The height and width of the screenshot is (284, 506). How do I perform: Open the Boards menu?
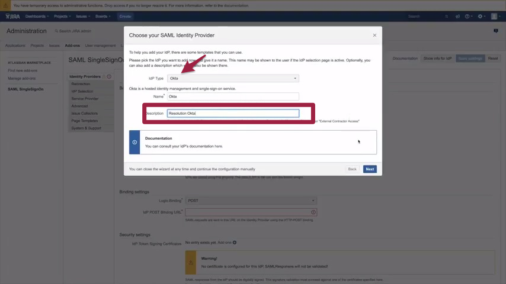tap(103, 17)
